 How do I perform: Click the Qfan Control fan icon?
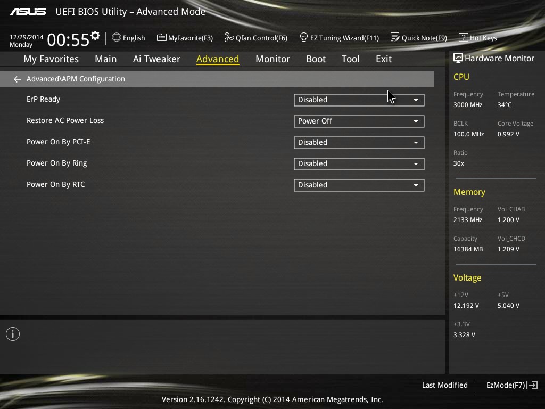pyautogui.click(x=229, y=37)
